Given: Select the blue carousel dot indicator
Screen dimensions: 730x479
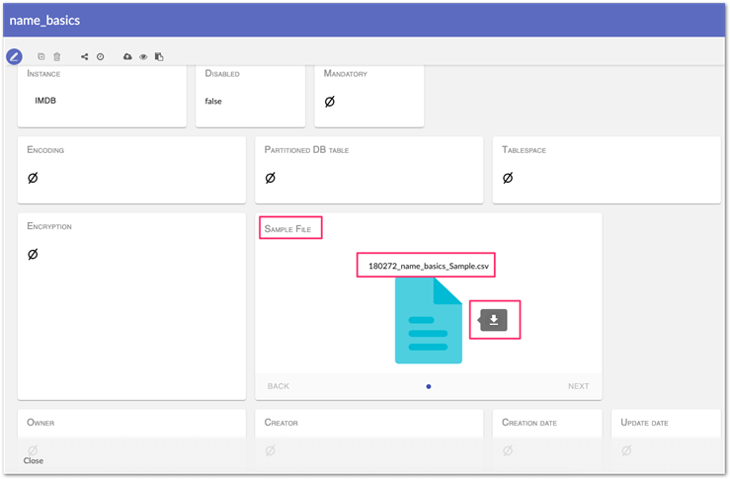Looking at the screenshot, I should click(429, 386).
